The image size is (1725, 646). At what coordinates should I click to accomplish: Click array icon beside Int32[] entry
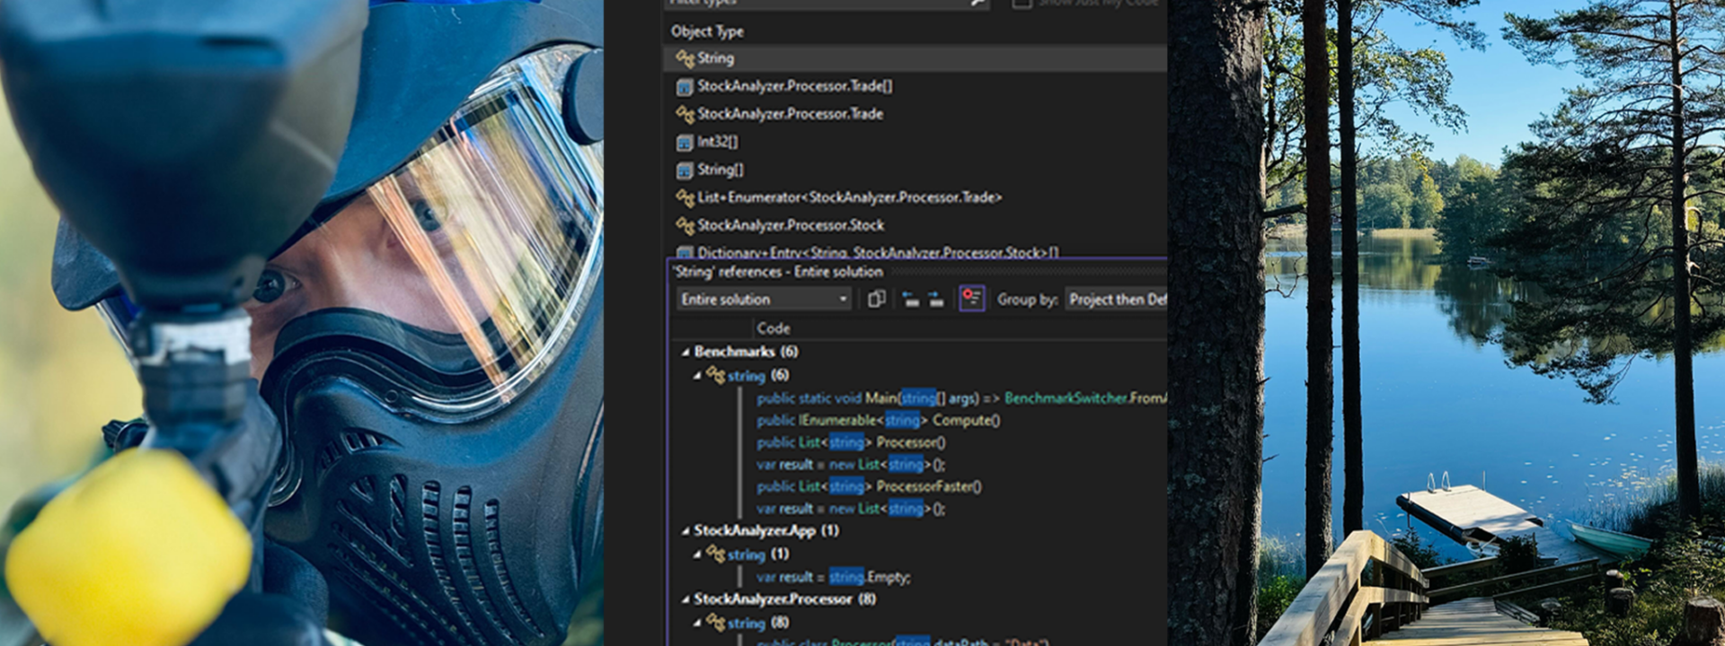tap(685, 142)
